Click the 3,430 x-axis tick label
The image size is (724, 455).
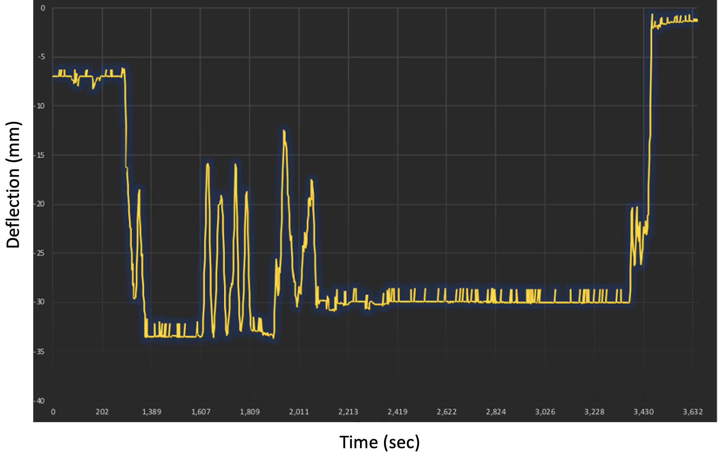(x=644, y=412)
